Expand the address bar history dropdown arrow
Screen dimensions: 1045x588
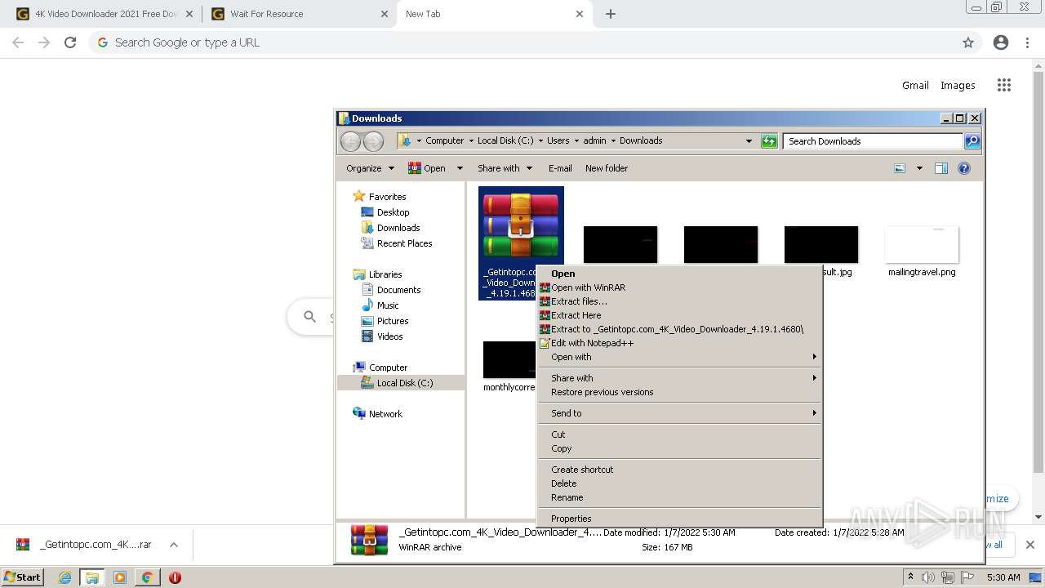point(749,141)
